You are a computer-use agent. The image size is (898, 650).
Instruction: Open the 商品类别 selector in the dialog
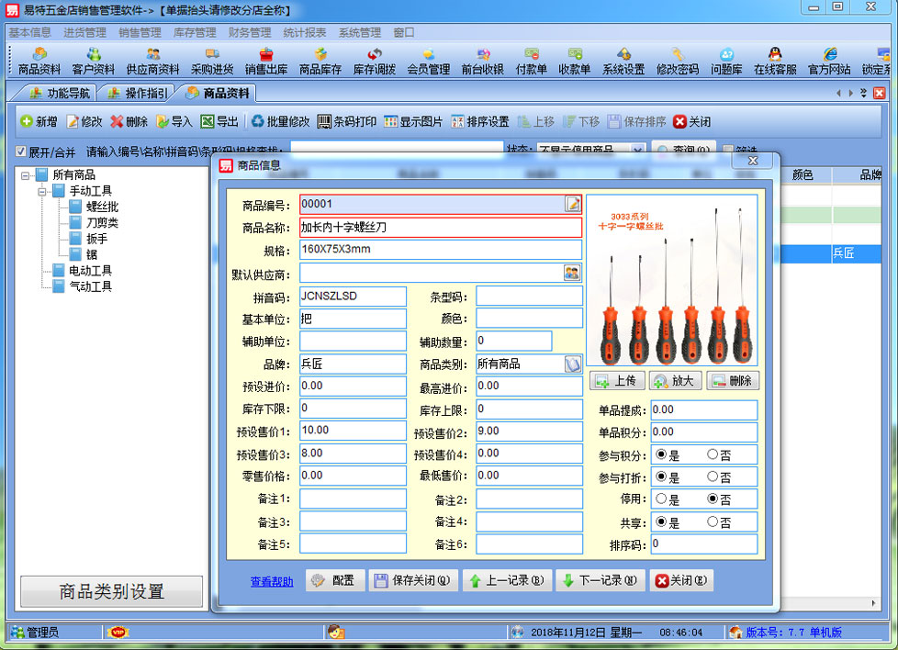572,364
